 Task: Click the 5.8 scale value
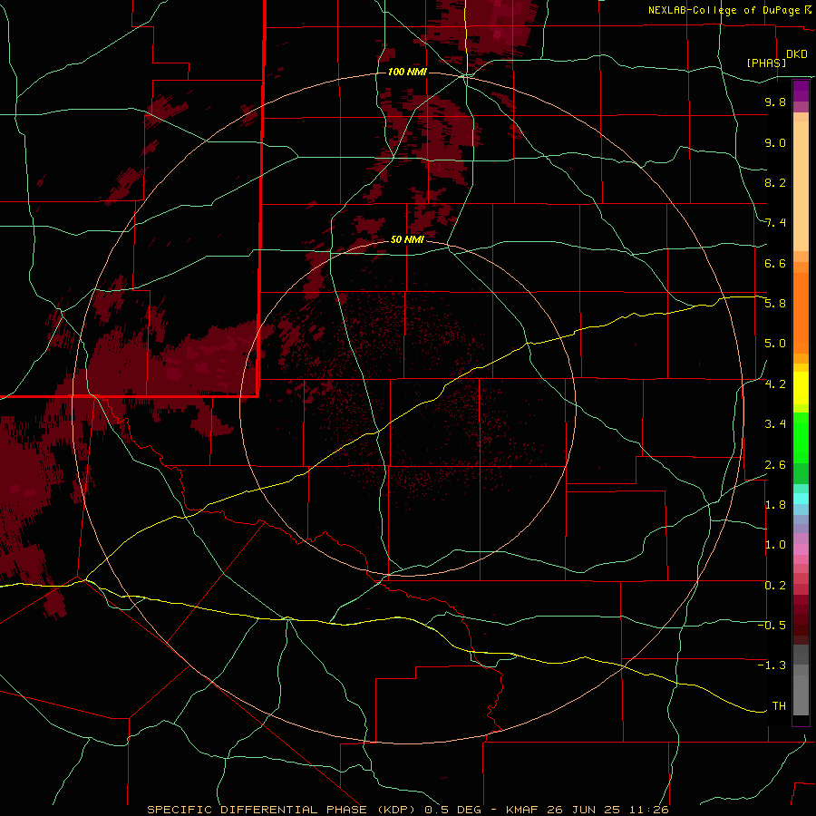[x=775, y=304]
